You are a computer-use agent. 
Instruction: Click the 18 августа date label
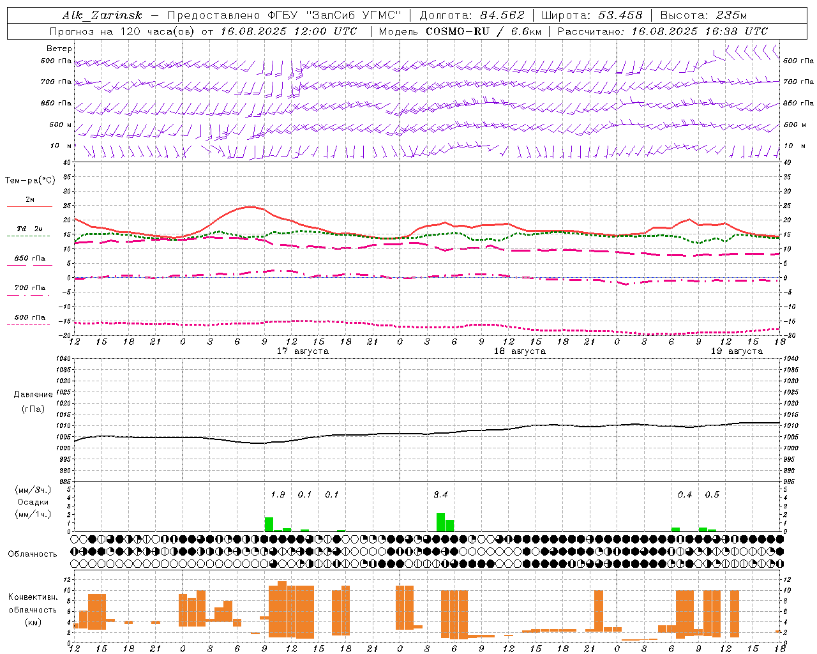click(x=520, y=351)
